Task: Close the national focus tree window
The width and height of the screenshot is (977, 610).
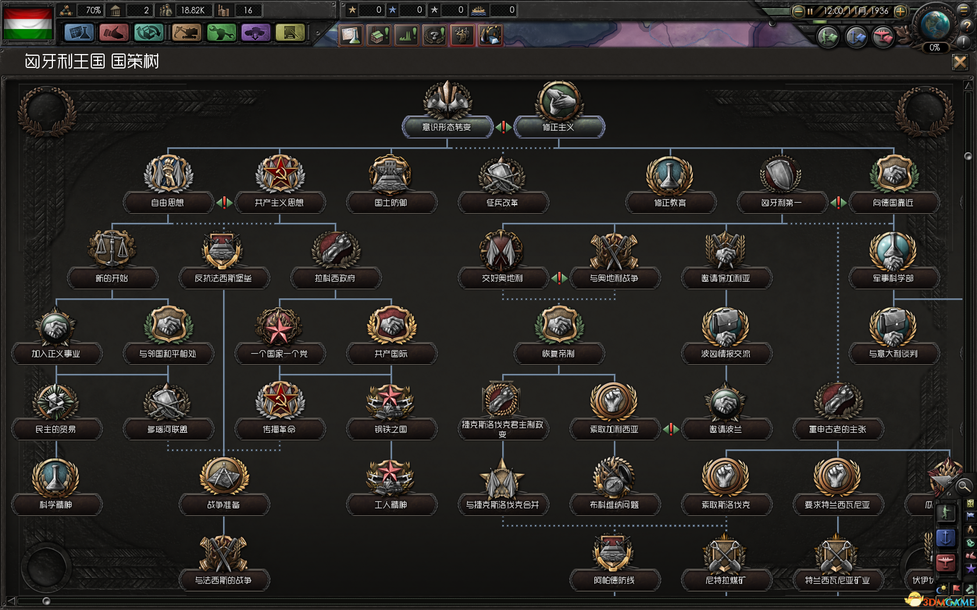Action: pyautogui.click(x=960, y=62)
